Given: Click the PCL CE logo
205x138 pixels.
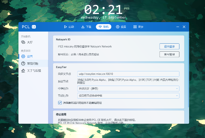Looking at the screenshot, I should click(x=29, y=27).
